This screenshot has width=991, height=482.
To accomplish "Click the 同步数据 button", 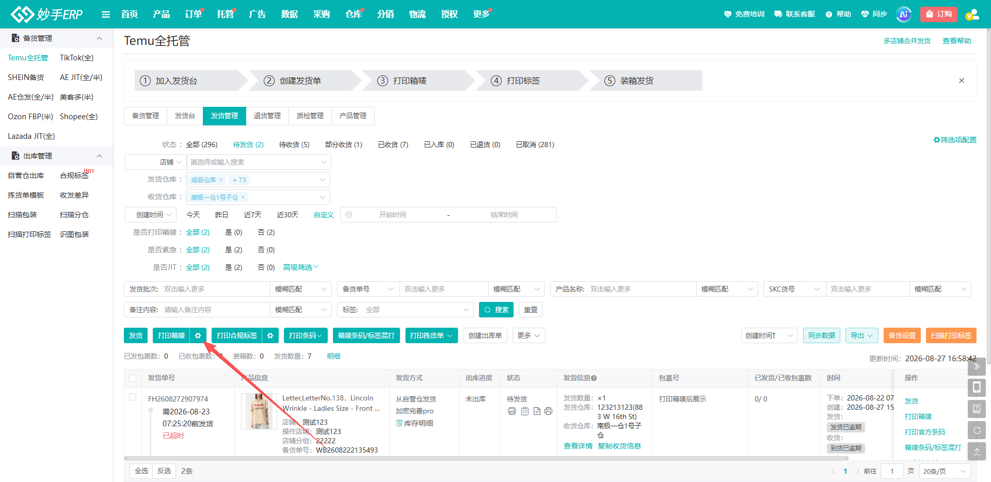I will point(822,335).
